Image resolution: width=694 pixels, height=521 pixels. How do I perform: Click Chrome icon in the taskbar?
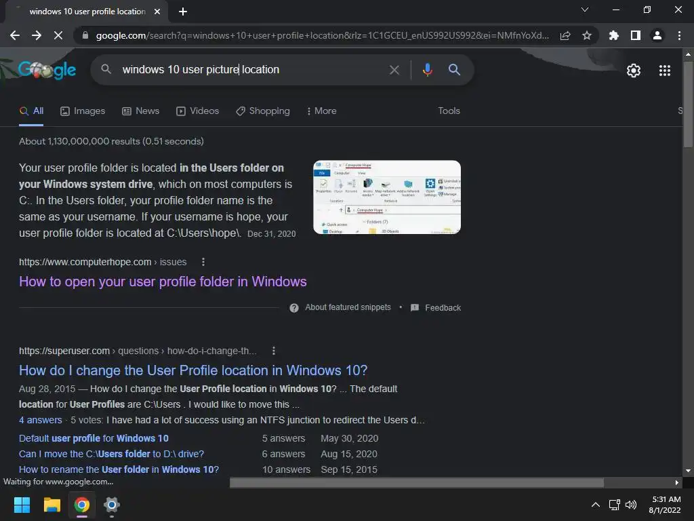coord(82,505)
